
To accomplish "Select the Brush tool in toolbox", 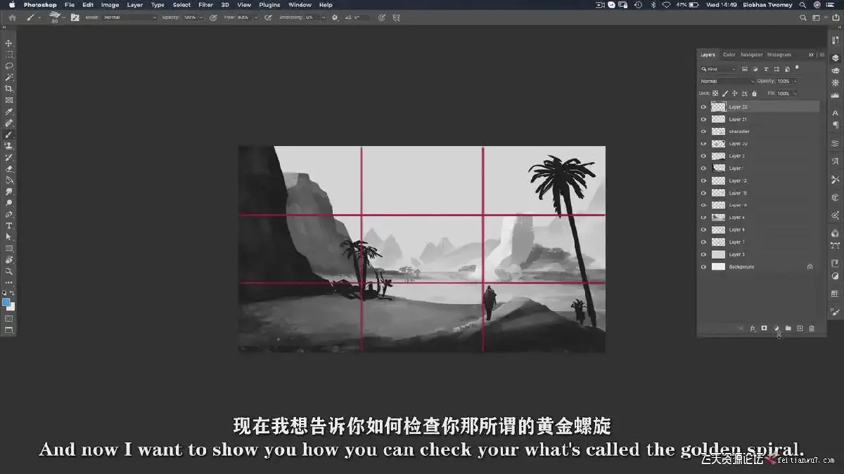I will click(9, 134).
